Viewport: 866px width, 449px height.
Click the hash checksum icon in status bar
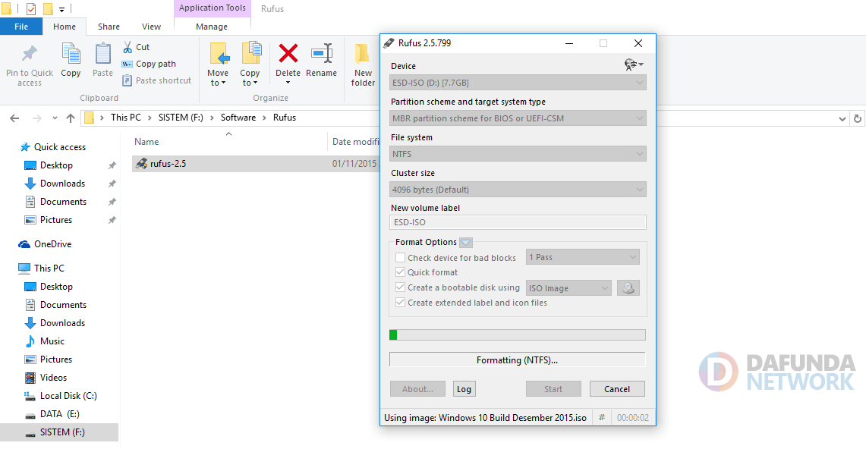click(602, 418)
